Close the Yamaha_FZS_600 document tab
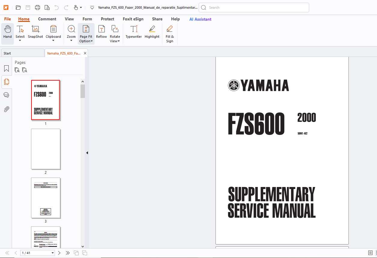The image size is (377, 258). coord(85,53)
